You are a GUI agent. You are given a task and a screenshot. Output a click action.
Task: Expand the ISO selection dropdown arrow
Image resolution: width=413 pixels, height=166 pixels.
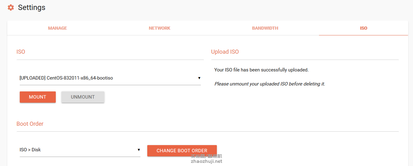(199, 78)
